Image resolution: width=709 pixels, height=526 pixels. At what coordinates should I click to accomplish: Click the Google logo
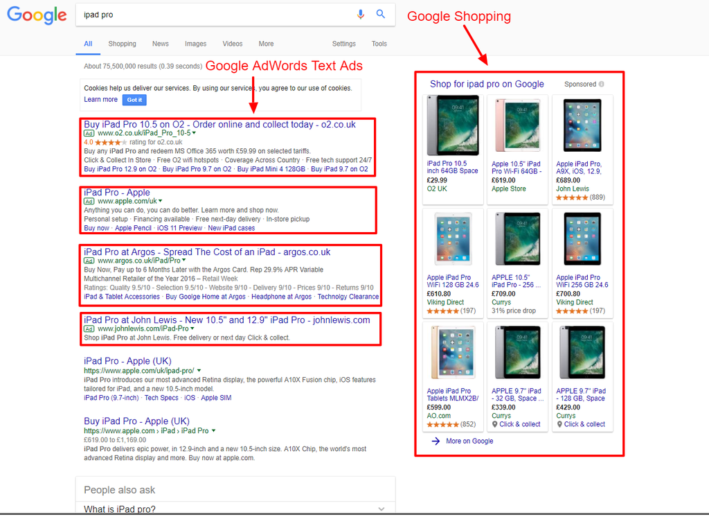(37, 15)
